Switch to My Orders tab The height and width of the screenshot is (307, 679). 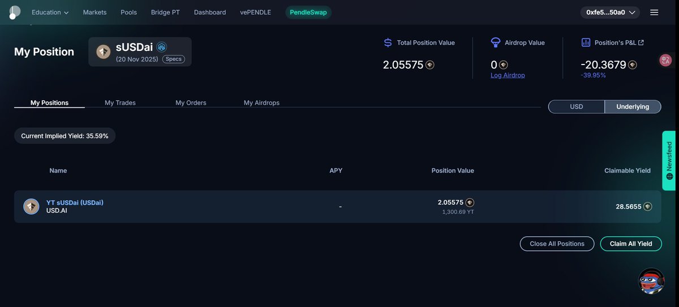coord(191,103)
